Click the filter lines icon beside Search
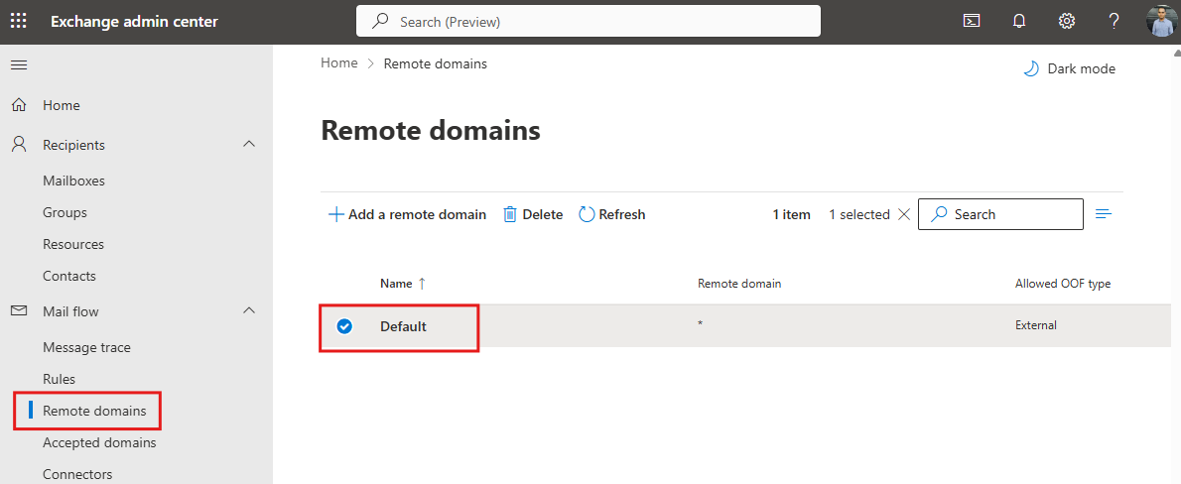The width and height of the screenshot is (1181, 484). (1104, 214)
